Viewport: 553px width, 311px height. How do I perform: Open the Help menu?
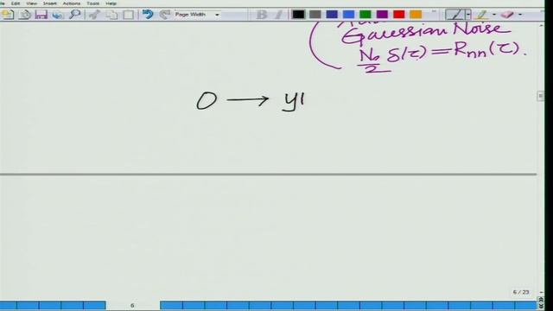click(111, 3)
